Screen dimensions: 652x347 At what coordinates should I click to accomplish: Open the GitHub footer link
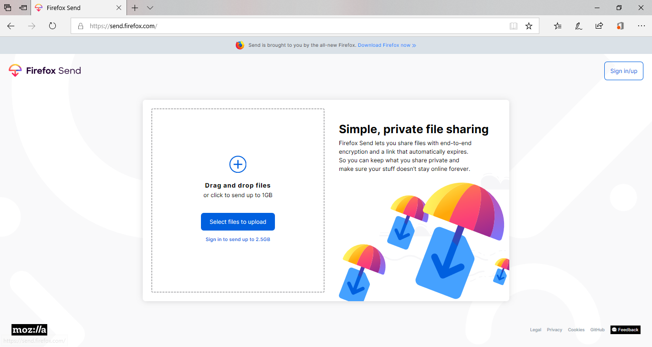(598, 330)
